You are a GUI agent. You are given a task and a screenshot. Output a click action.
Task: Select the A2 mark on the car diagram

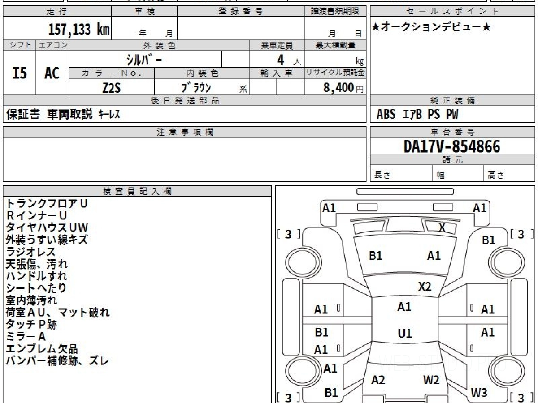pyautogui.click(x=378, y=380)
